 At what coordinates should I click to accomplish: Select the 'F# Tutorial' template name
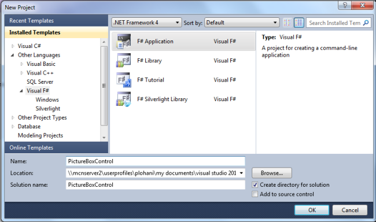150,80
